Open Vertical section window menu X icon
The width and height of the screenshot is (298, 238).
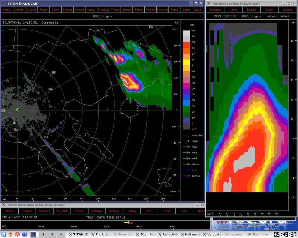tap(209, 3)
